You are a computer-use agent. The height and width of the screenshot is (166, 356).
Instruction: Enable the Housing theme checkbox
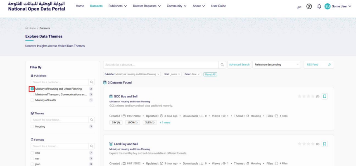pos(32,126)
